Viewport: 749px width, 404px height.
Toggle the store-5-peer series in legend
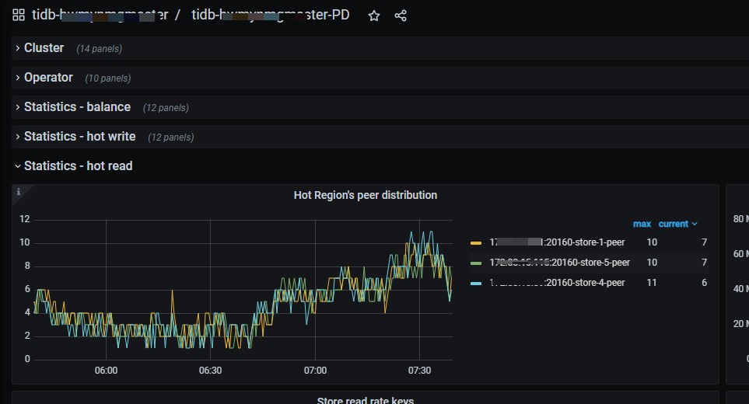[x=559, y=263]
